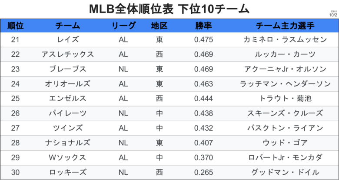Select the 0.407 win rate cell

[x=203, y=143]
